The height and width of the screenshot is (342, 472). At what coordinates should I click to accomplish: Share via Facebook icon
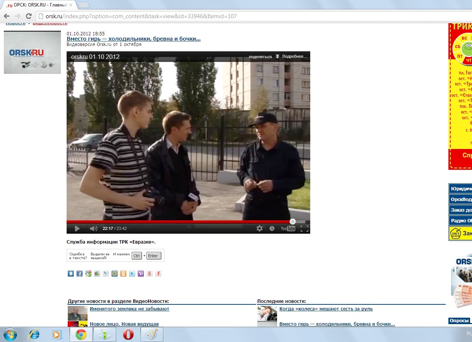click(80, 273)
